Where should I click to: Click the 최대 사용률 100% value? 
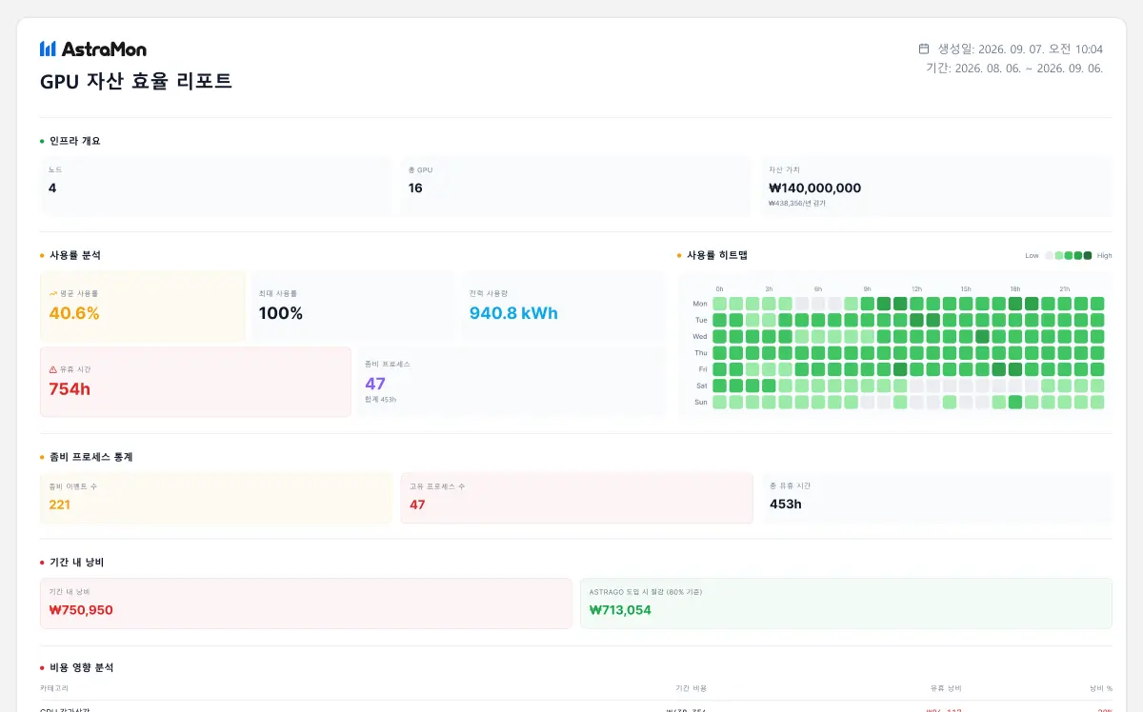tap(281, 313)
